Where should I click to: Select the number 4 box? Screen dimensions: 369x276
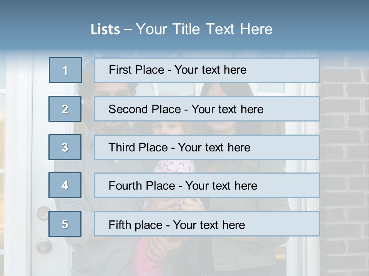tap(65, 185)
